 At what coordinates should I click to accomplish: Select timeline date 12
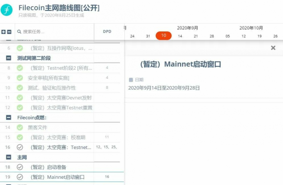[x=243, y=36]
